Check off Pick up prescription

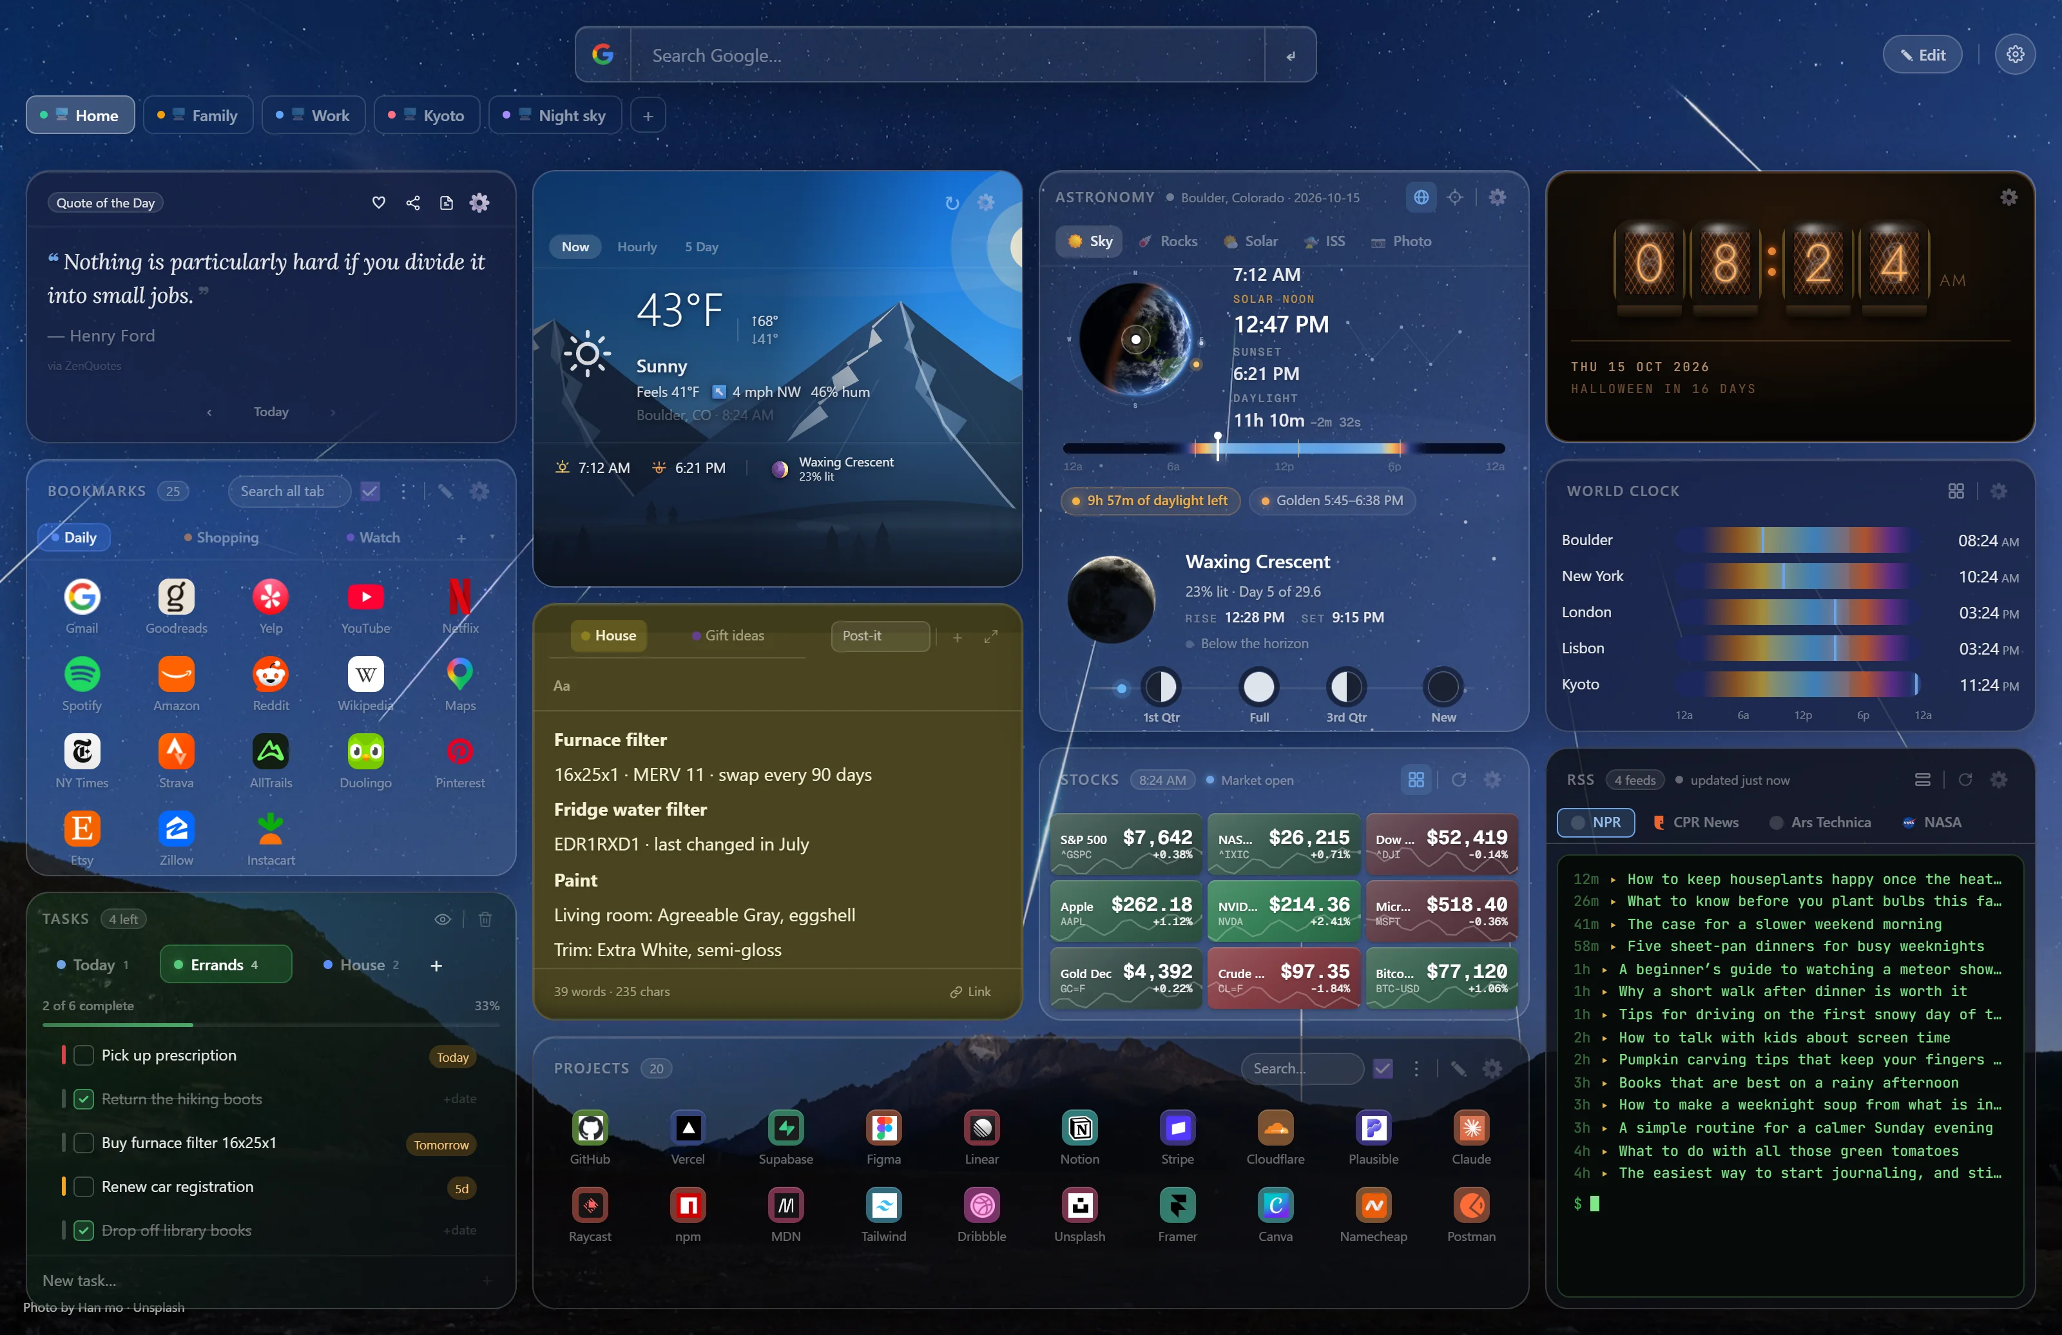(x=84, y=1055)
